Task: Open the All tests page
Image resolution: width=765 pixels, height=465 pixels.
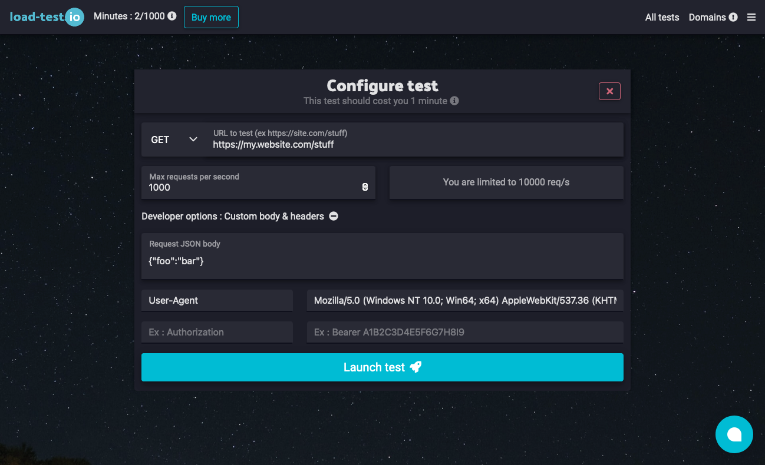Action: [x=662, y=17]
